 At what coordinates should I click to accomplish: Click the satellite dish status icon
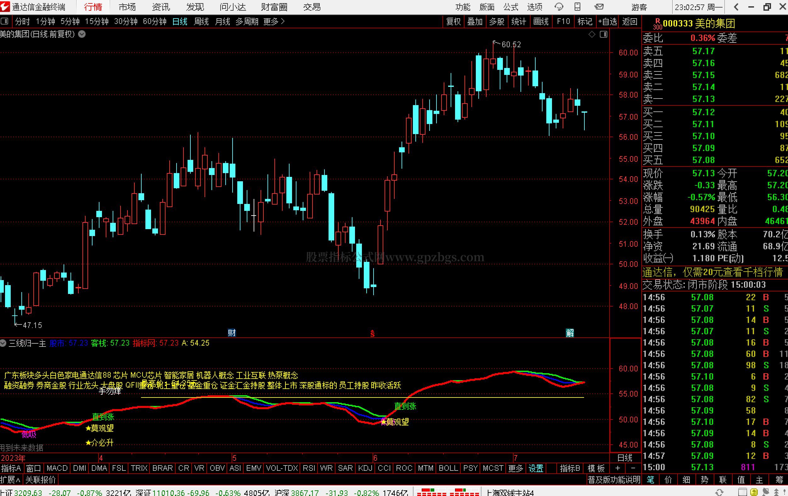pos(765,492)
